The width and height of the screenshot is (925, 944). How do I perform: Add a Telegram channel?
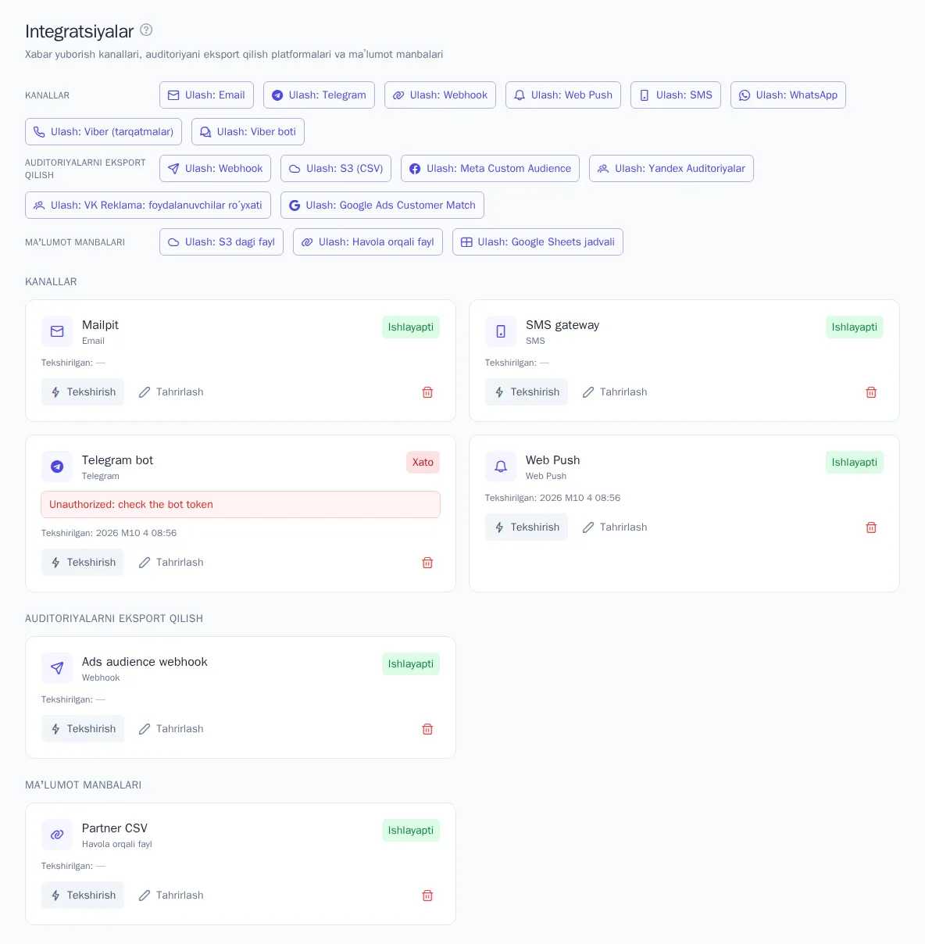(319, 95)
